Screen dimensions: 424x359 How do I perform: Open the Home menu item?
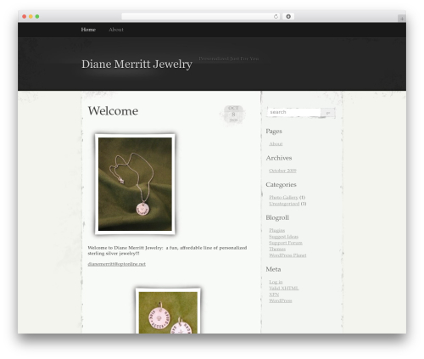click(88, 30)
